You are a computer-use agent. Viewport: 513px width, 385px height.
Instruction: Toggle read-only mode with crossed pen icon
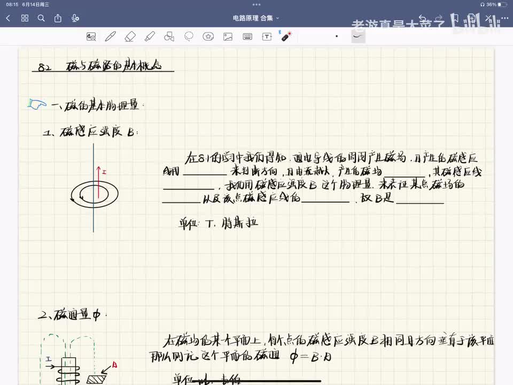tap(488, 18)
